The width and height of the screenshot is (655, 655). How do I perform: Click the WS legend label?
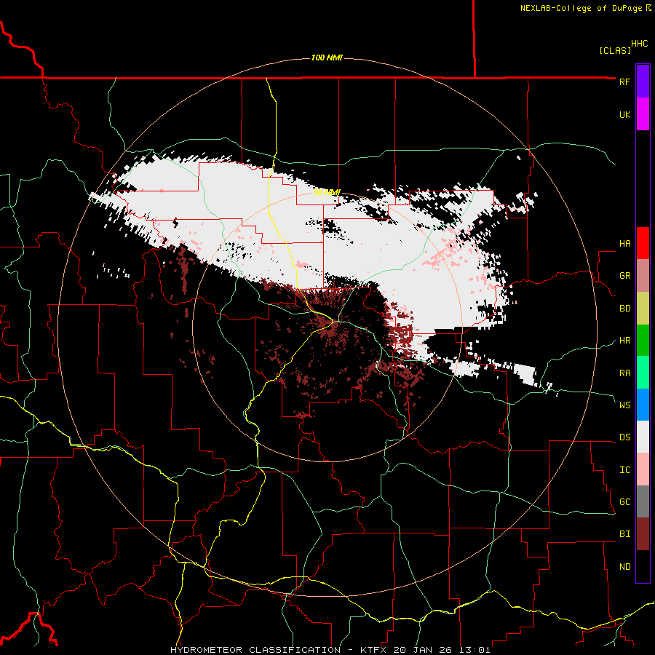tap(625, 405)
